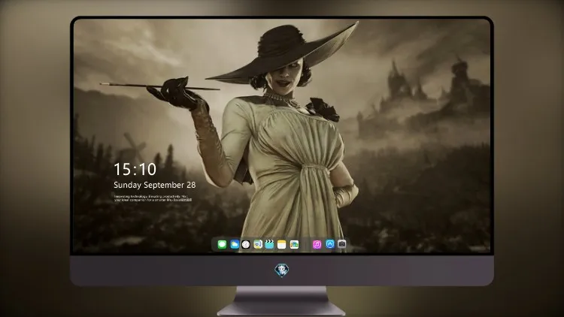Click the small tagline under the date
The width and height of the screenshot is (564, 317).
(x=153, y=198)
